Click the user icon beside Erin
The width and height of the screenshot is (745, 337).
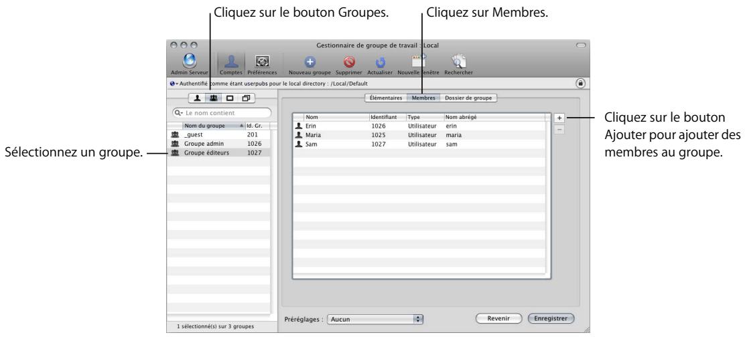[299, 126]
